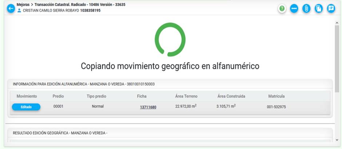Screen dimensions: 342x149
Task: Select área construida value 3.105,71 m2
Action: 226,106
